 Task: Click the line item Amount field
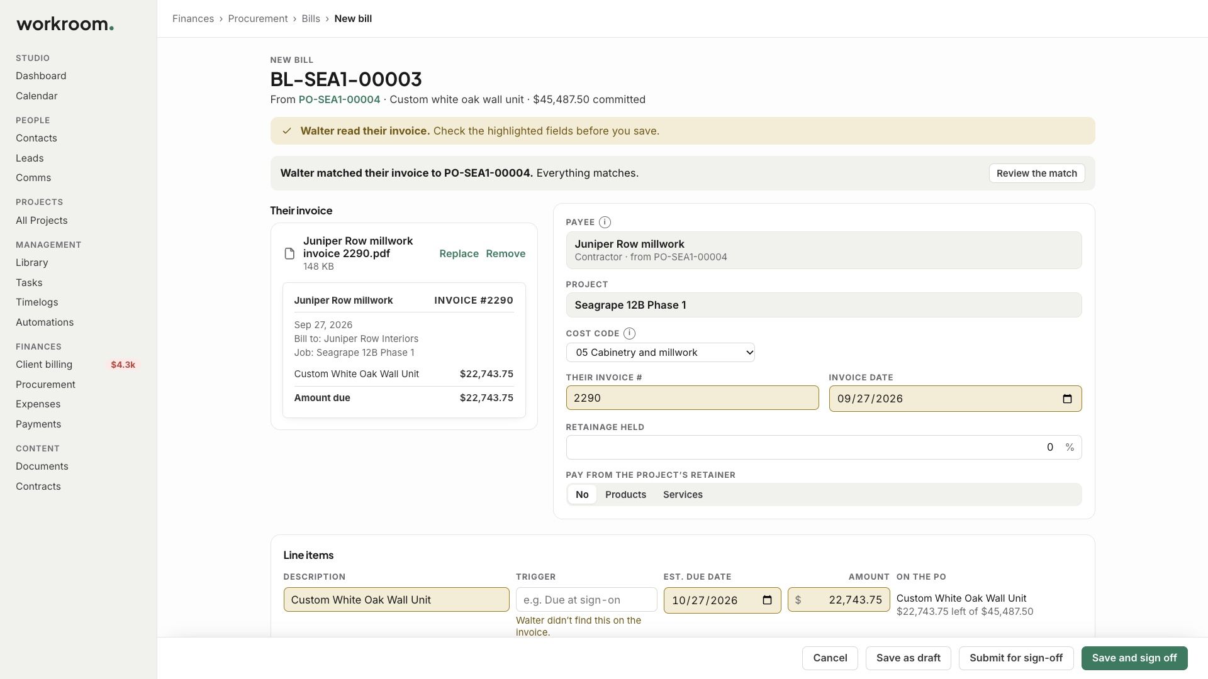(839, 600)
